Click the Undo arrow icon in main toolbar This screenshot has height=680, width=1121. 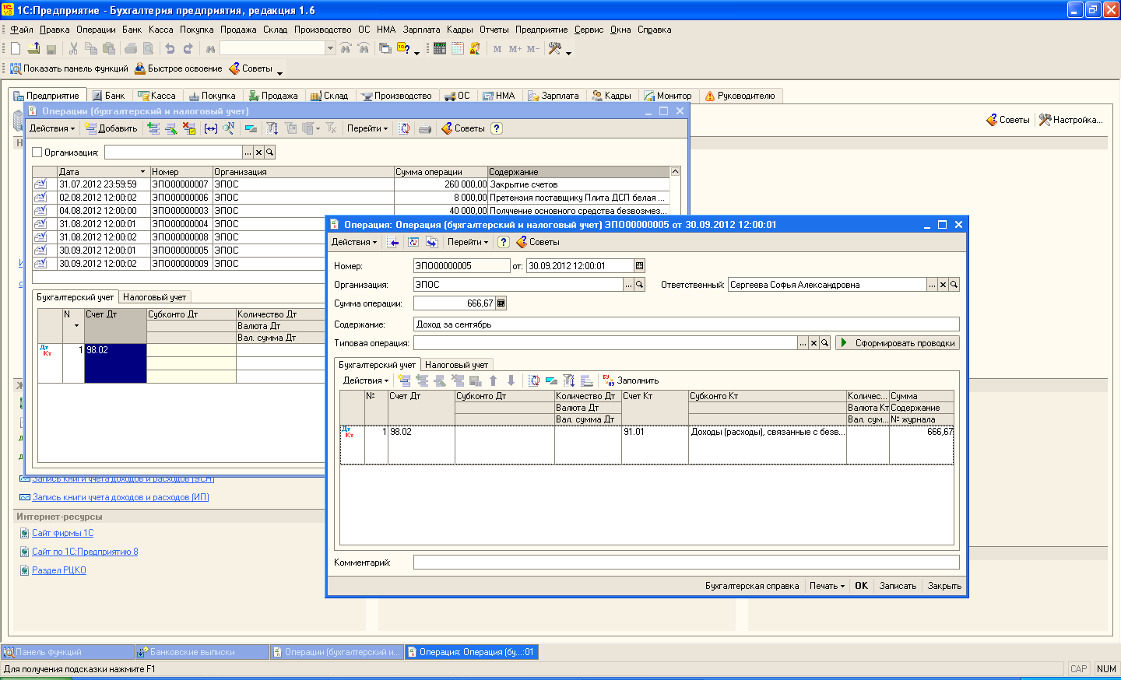click(170, 48)
